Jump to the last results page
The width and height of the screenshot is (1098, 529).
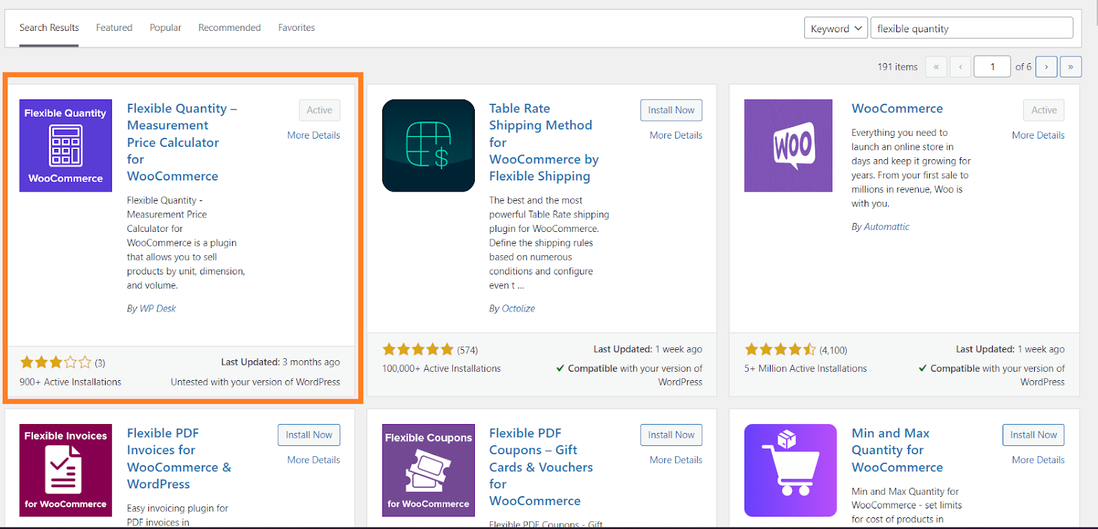pos(1071,67)
